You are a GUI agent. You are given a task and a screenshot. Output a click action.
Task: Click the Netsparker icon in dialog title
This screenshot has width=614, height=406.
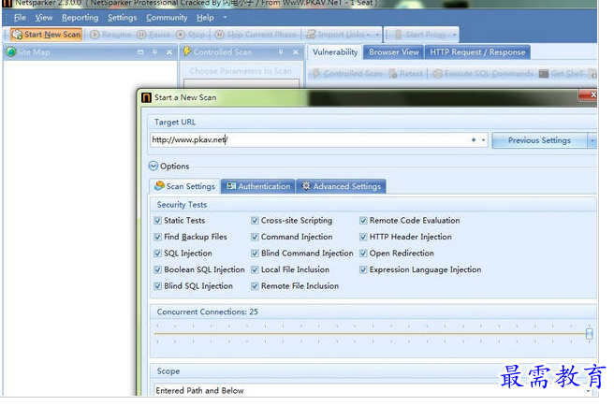point(146,97)
